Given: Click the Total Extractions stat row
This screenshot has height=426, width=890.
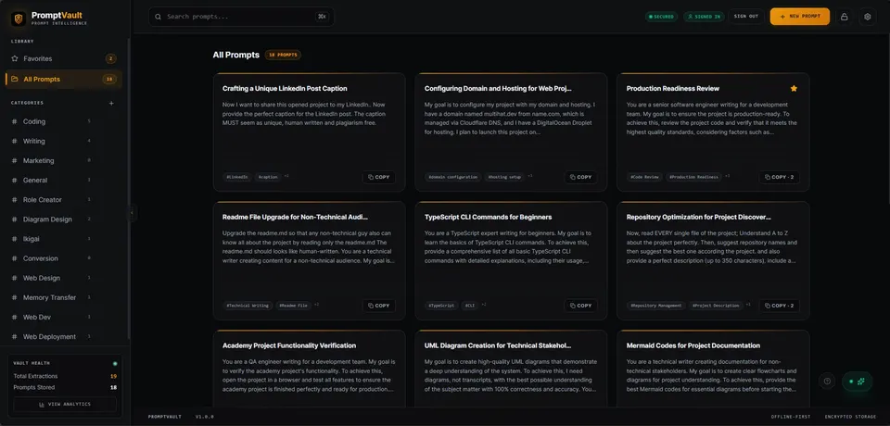Looking at the screenshot, I should click(x=65, y=376).
